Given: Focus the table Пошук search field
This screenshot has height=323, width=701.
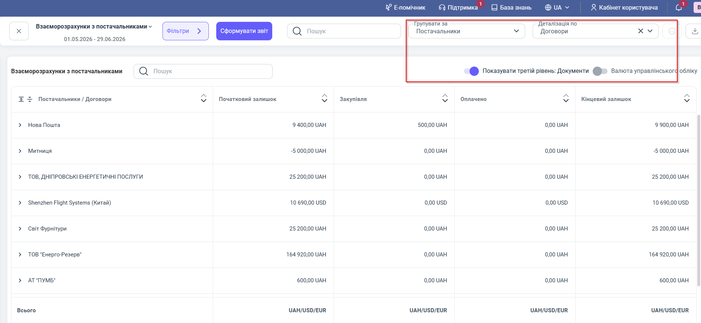Looking at the screenshot, I should (203, 71).
